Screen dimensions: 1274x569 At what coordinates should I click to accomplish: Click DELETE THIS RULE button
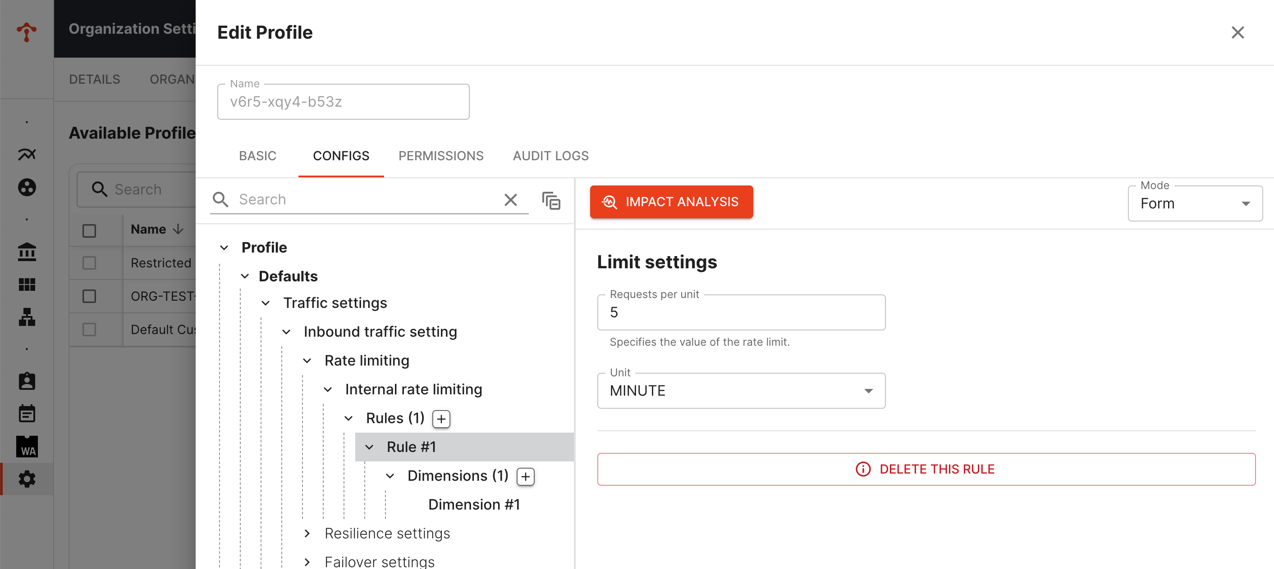[x=926, y=469]
